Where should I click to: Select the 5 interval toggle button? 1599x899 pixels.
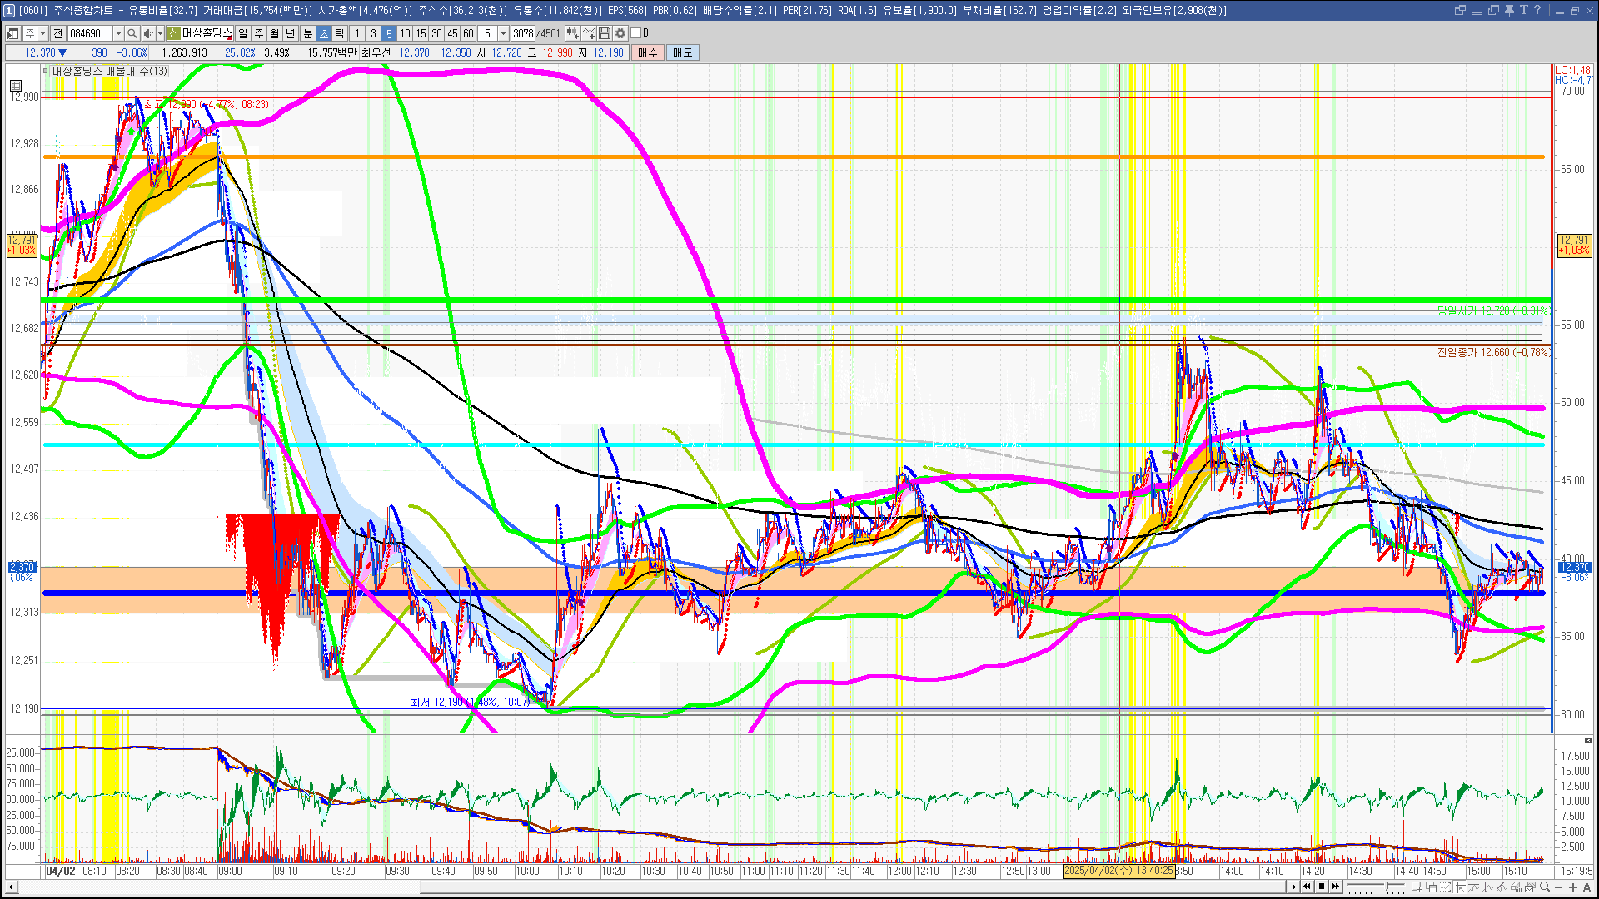tap(389, 33)
